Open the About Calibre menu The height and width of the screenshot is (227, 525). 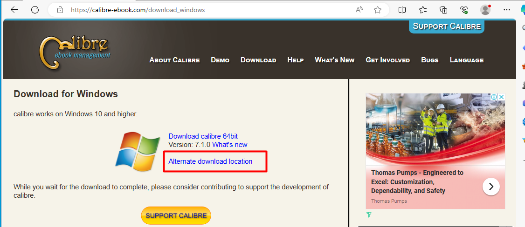click(174, 60)
